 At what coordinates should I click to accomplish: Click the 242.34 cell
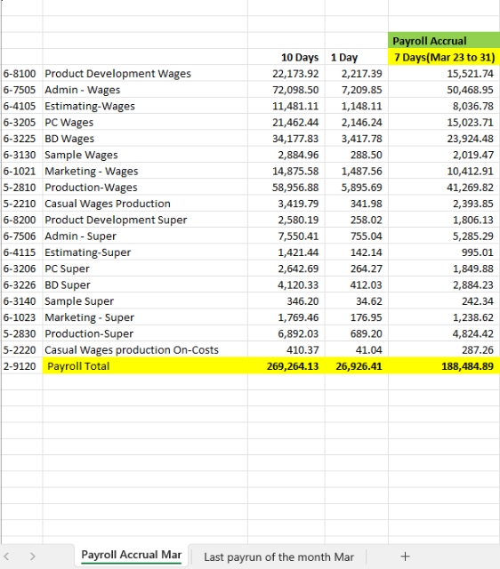444,301
